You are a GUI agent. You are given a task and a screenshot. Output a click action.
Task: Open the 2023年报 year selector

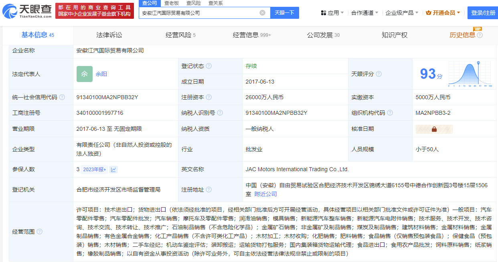(95, 170)
